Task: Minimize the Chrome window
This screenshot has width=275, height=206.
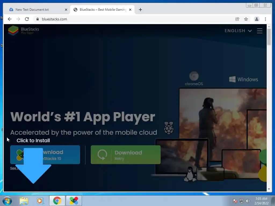Action: click(x=249, y=5)
